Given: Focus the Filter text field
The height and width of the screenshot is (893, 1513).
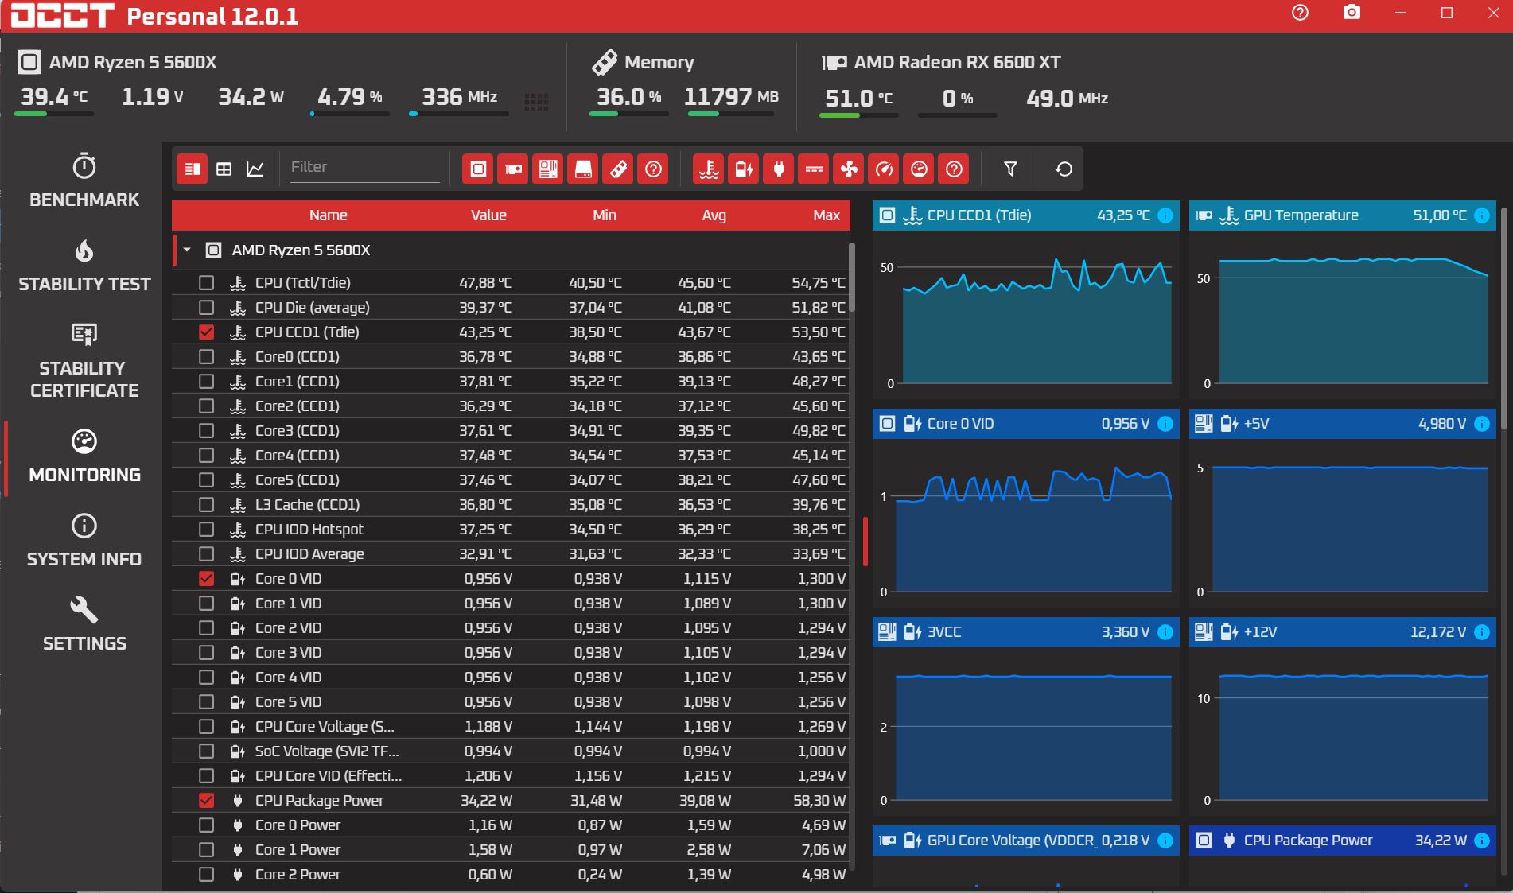Looking at the screenshot, I should tap(364, 167).
